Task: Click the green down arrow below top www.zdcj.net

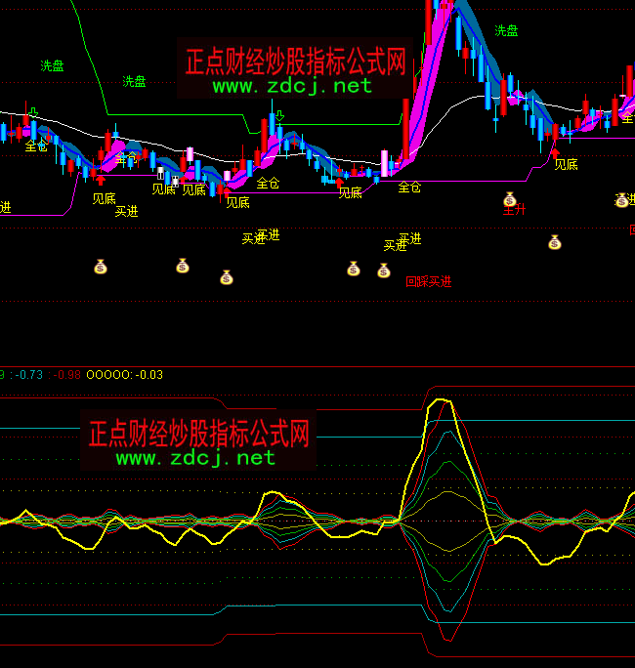Action: point(279,116)
